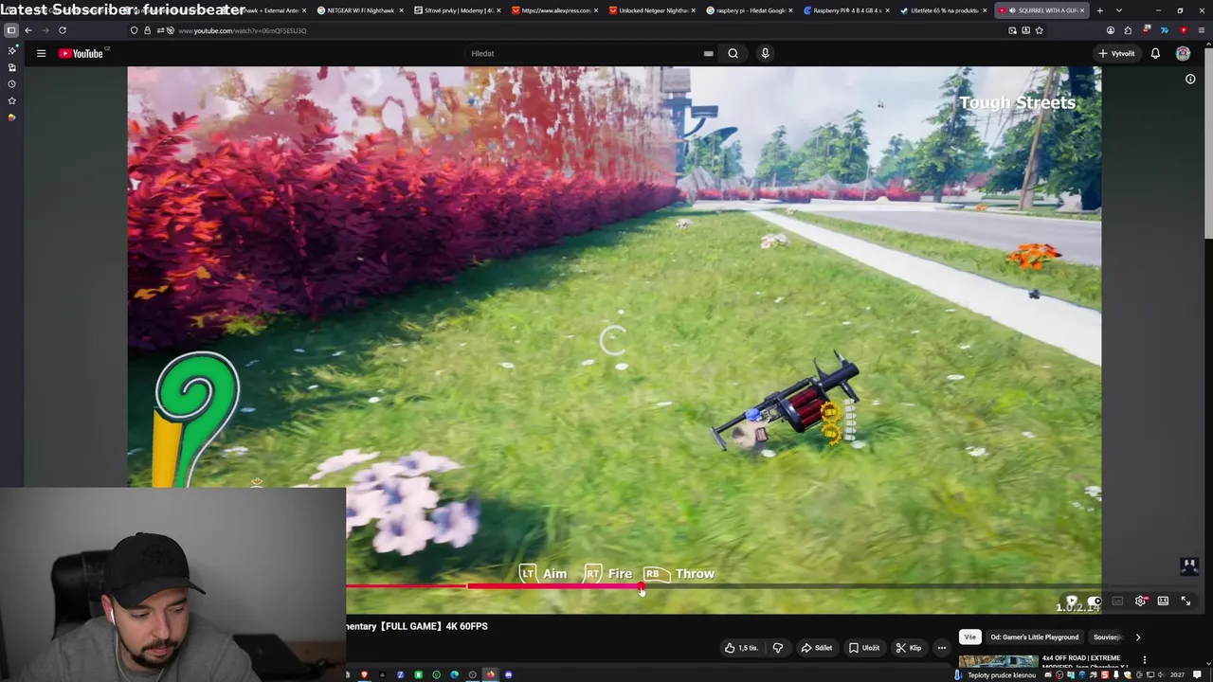Switch to NETGEAR Wi Fi Nighthawk tab
Screen dimensions: 1213x682
click(360, 10)
